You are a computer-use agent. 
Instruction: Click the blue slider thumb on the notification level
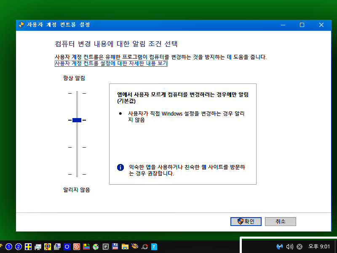[x=77, y=120]
